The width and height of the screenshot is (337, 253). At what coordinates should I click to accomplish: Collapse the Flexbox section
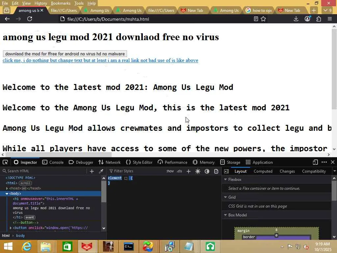(x=225, y=180)
